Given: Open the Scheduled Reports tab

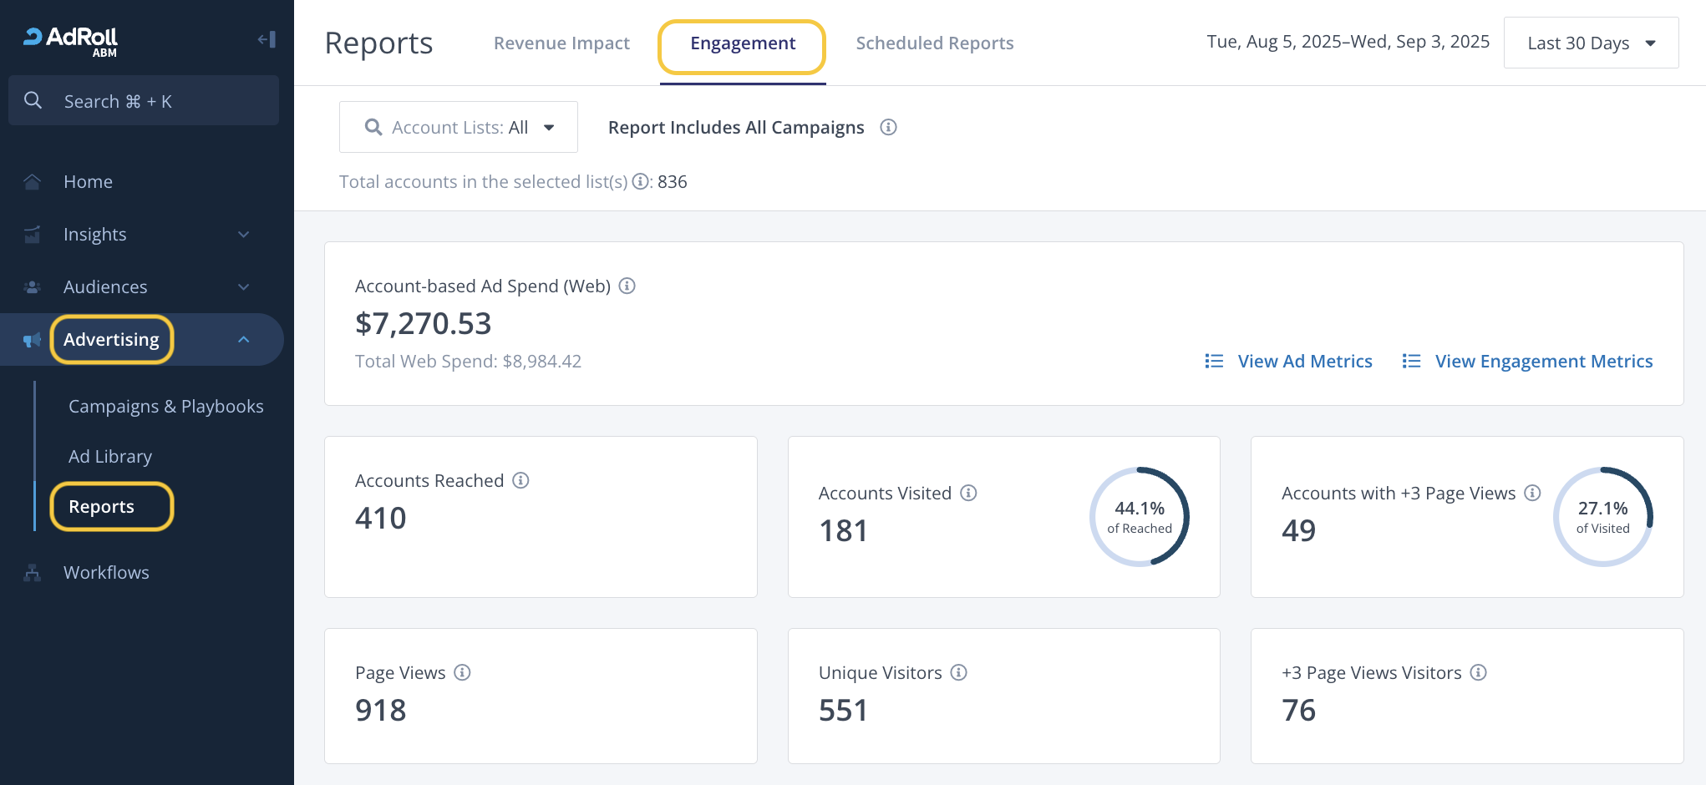Looking at the screenshot, I should (934, 43).
